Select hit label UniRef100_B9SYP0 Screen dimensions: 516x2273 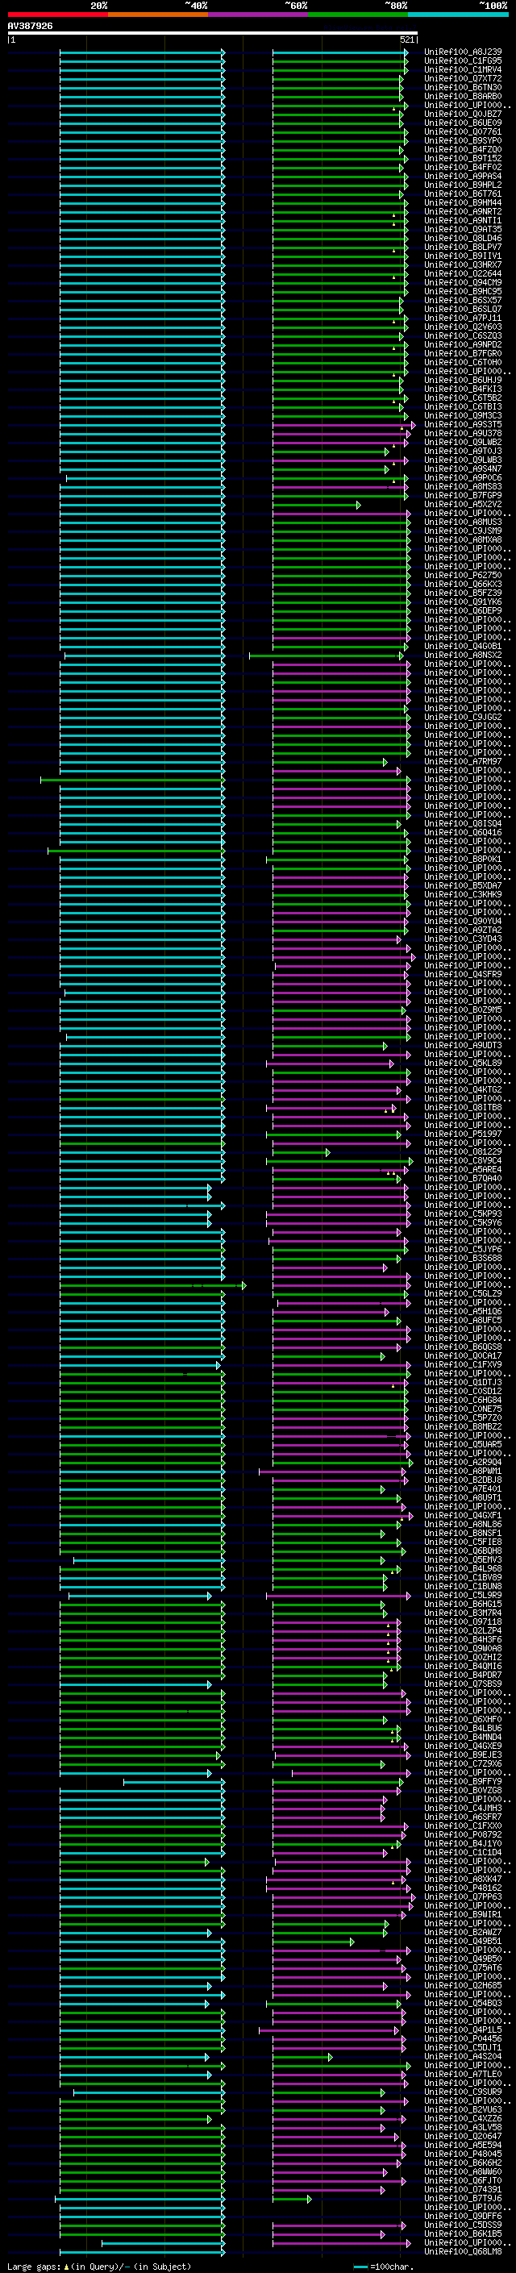point(463,140)
